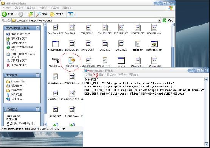
Task: Open the Back button history dropdown arrow
Action: pyautogui.click(x=16, y=14)
